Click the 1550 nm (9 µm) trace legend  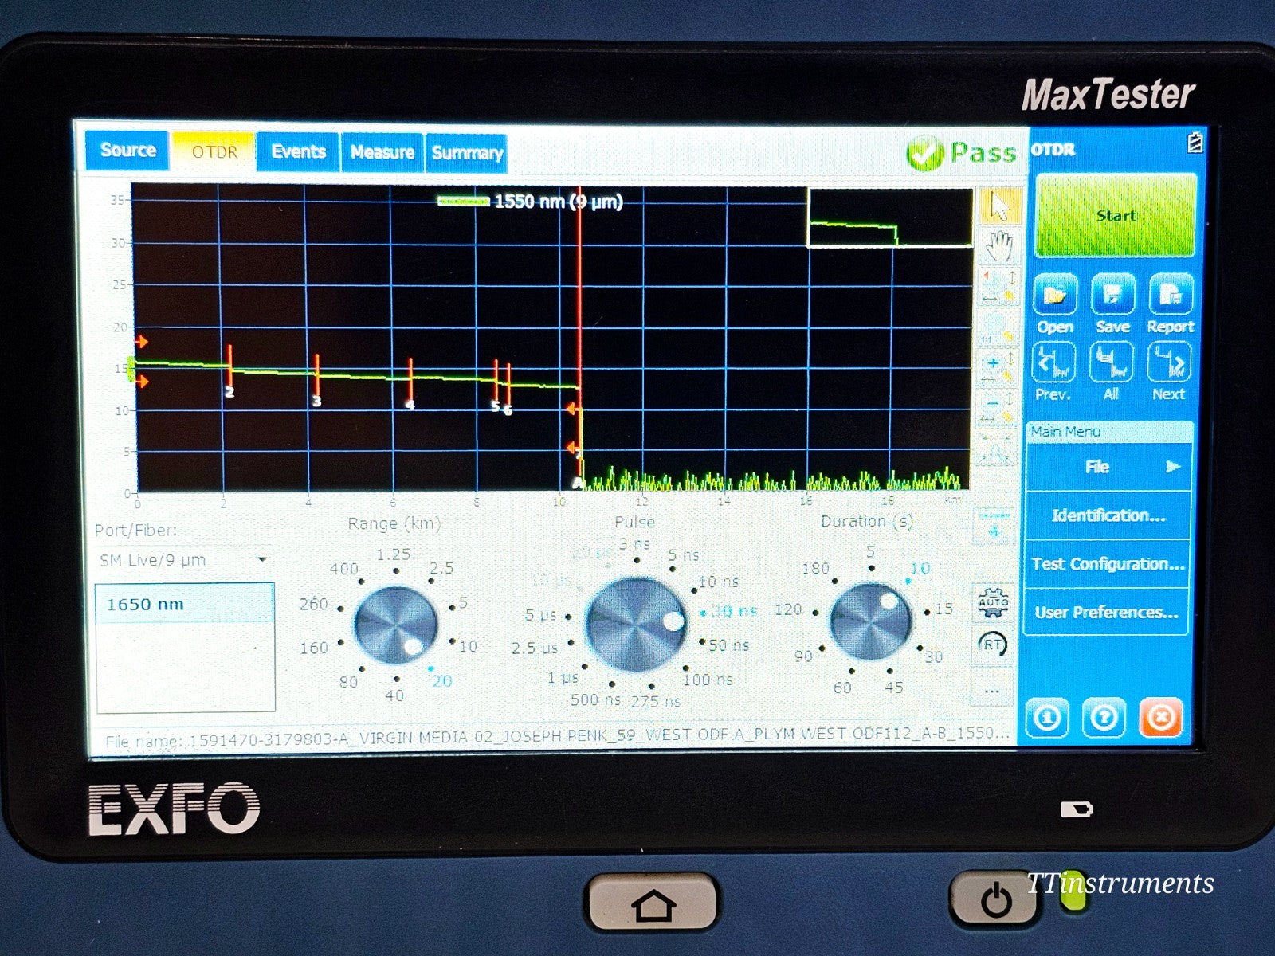(531, 202)
